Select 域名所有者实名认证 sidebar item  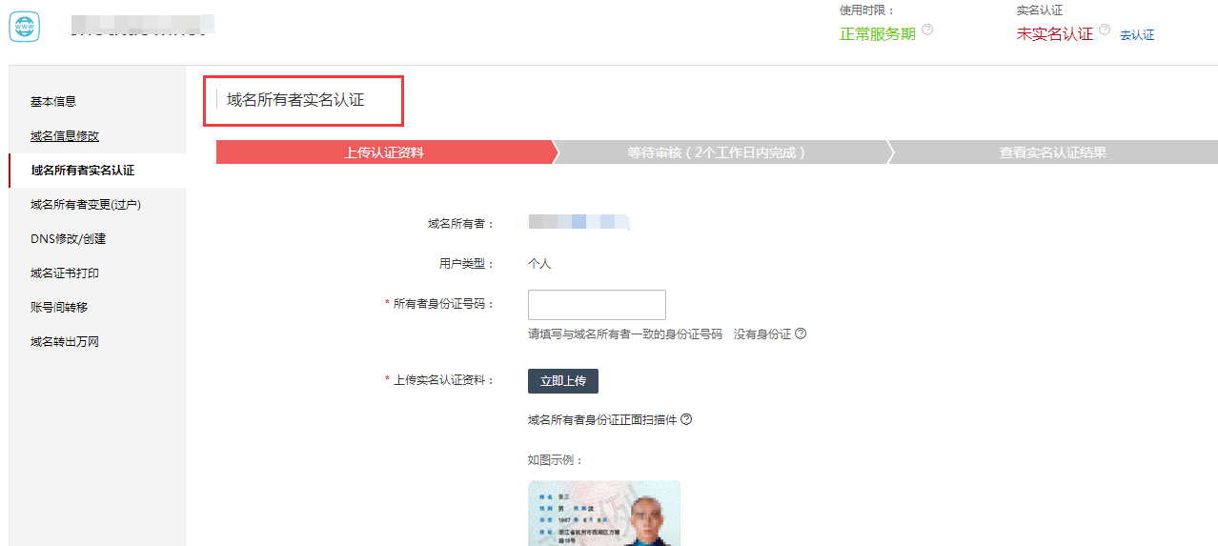tap(83, 171)
